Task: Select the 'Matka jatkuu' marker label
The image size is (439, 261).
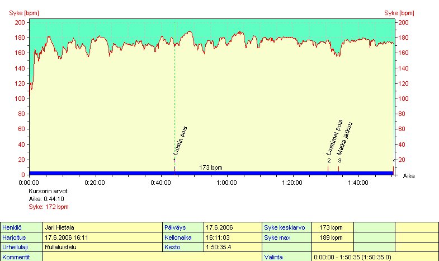Action: [347, 138]
